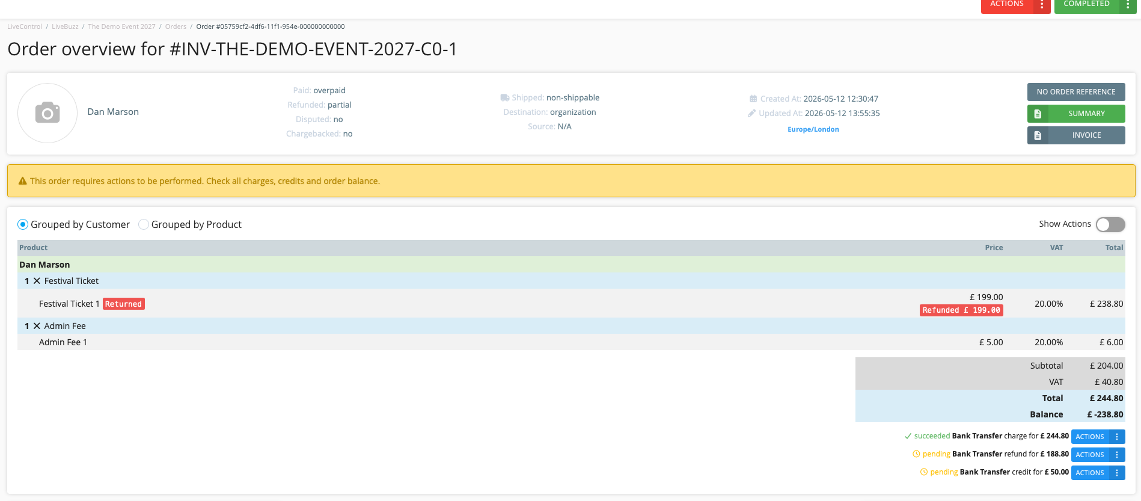This screenshot has width=1141, height=501.
Task: Click the Admin Fee price £ 5.00
Action: coord(991,342)
